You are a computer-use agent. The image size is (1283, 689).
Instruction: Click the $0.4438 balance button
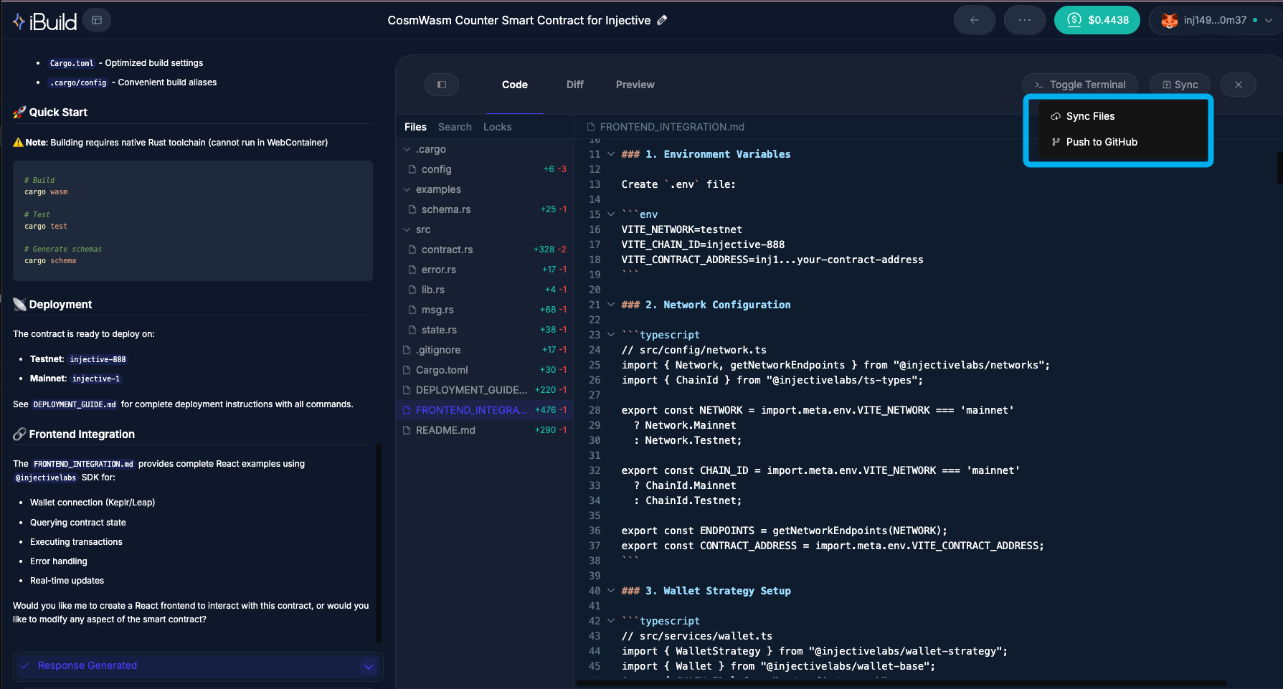pos(1097,20)
